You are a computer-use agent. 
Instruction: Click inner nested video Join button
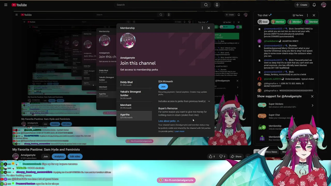click(45, 124)
